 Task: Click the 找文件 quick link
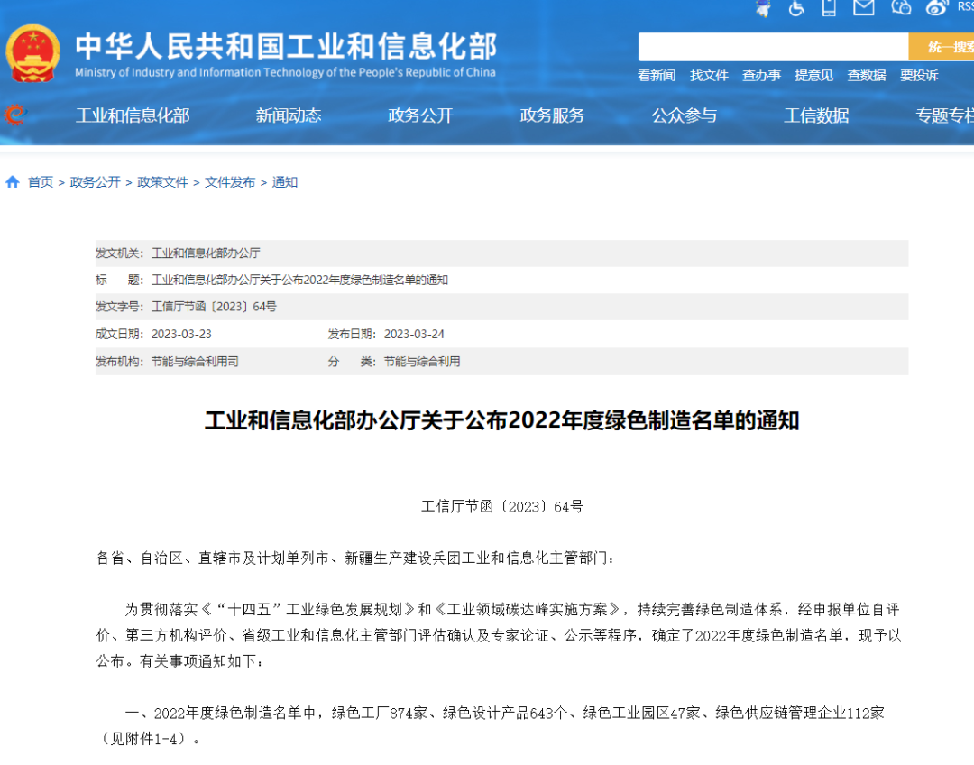(x=709, y=76)
